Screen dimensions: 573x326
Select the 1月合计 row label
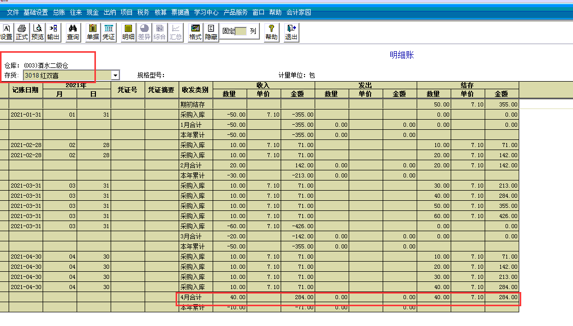[x=191, y=125]
